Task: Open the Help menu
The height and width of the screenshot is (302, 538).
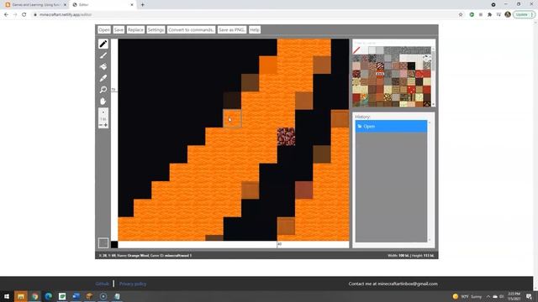Action: pyautogui.click(x=255, y=30)
